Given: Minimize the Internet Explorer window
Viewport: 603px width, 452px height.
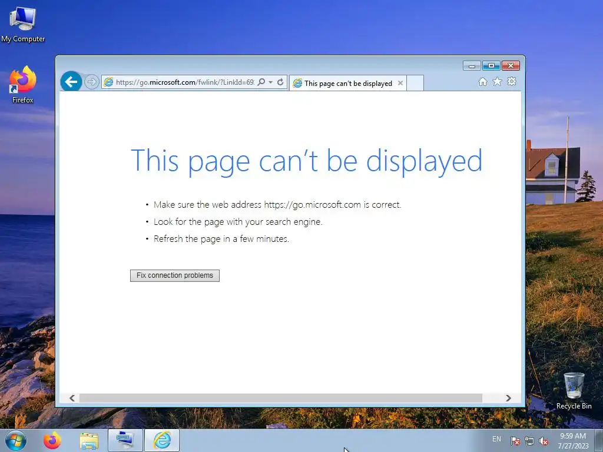Looking at the screenshot, I should point(472,66).
